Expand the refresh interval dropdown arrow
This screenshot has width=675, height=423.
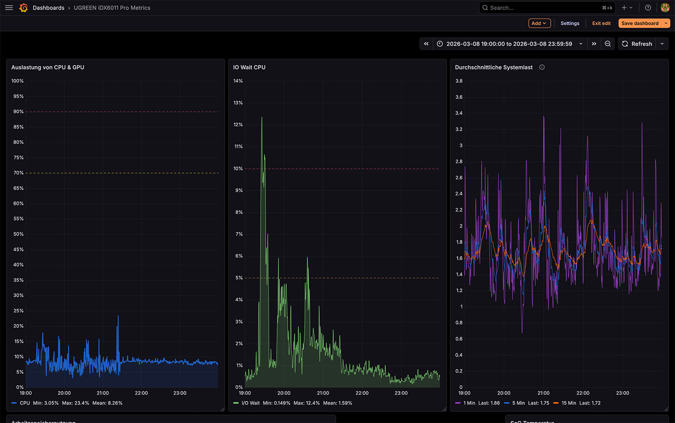click(662, 44)
